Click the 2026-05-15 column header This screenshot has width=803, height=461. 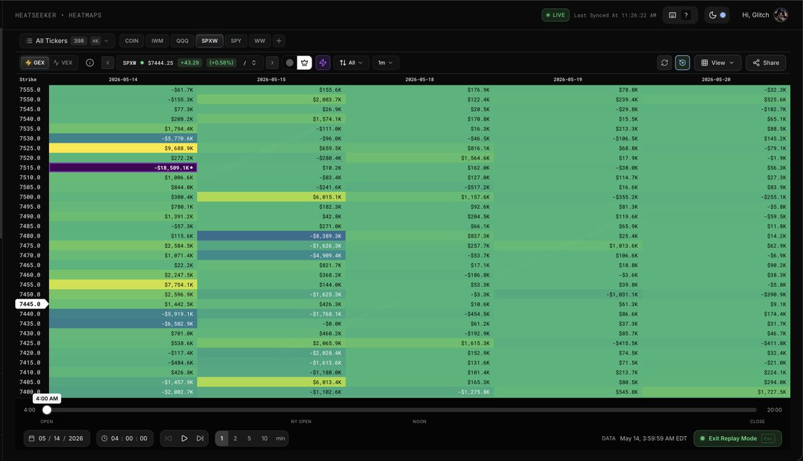[271, 80]
